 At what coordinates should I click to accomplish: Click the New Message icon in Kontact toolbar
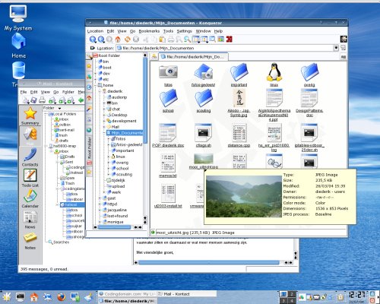pos(26,100)
